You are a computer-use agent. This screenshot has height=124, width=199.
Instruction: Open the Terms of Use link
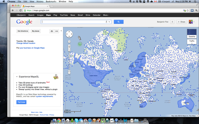pyautogui.click(x=44, y=115)
